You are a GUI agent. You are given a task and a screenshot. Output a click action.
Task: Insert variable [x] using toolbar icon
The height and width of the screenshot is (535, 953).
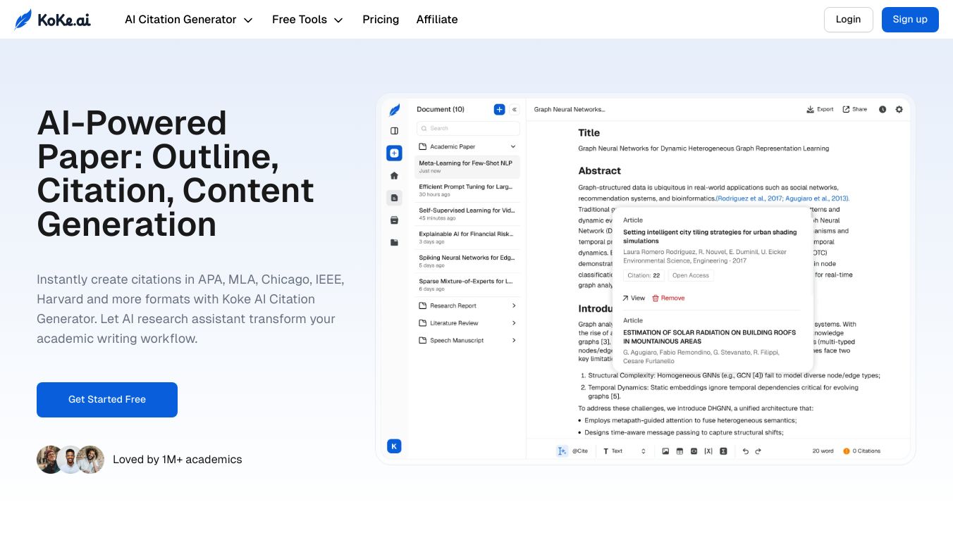tap(708, 451)
